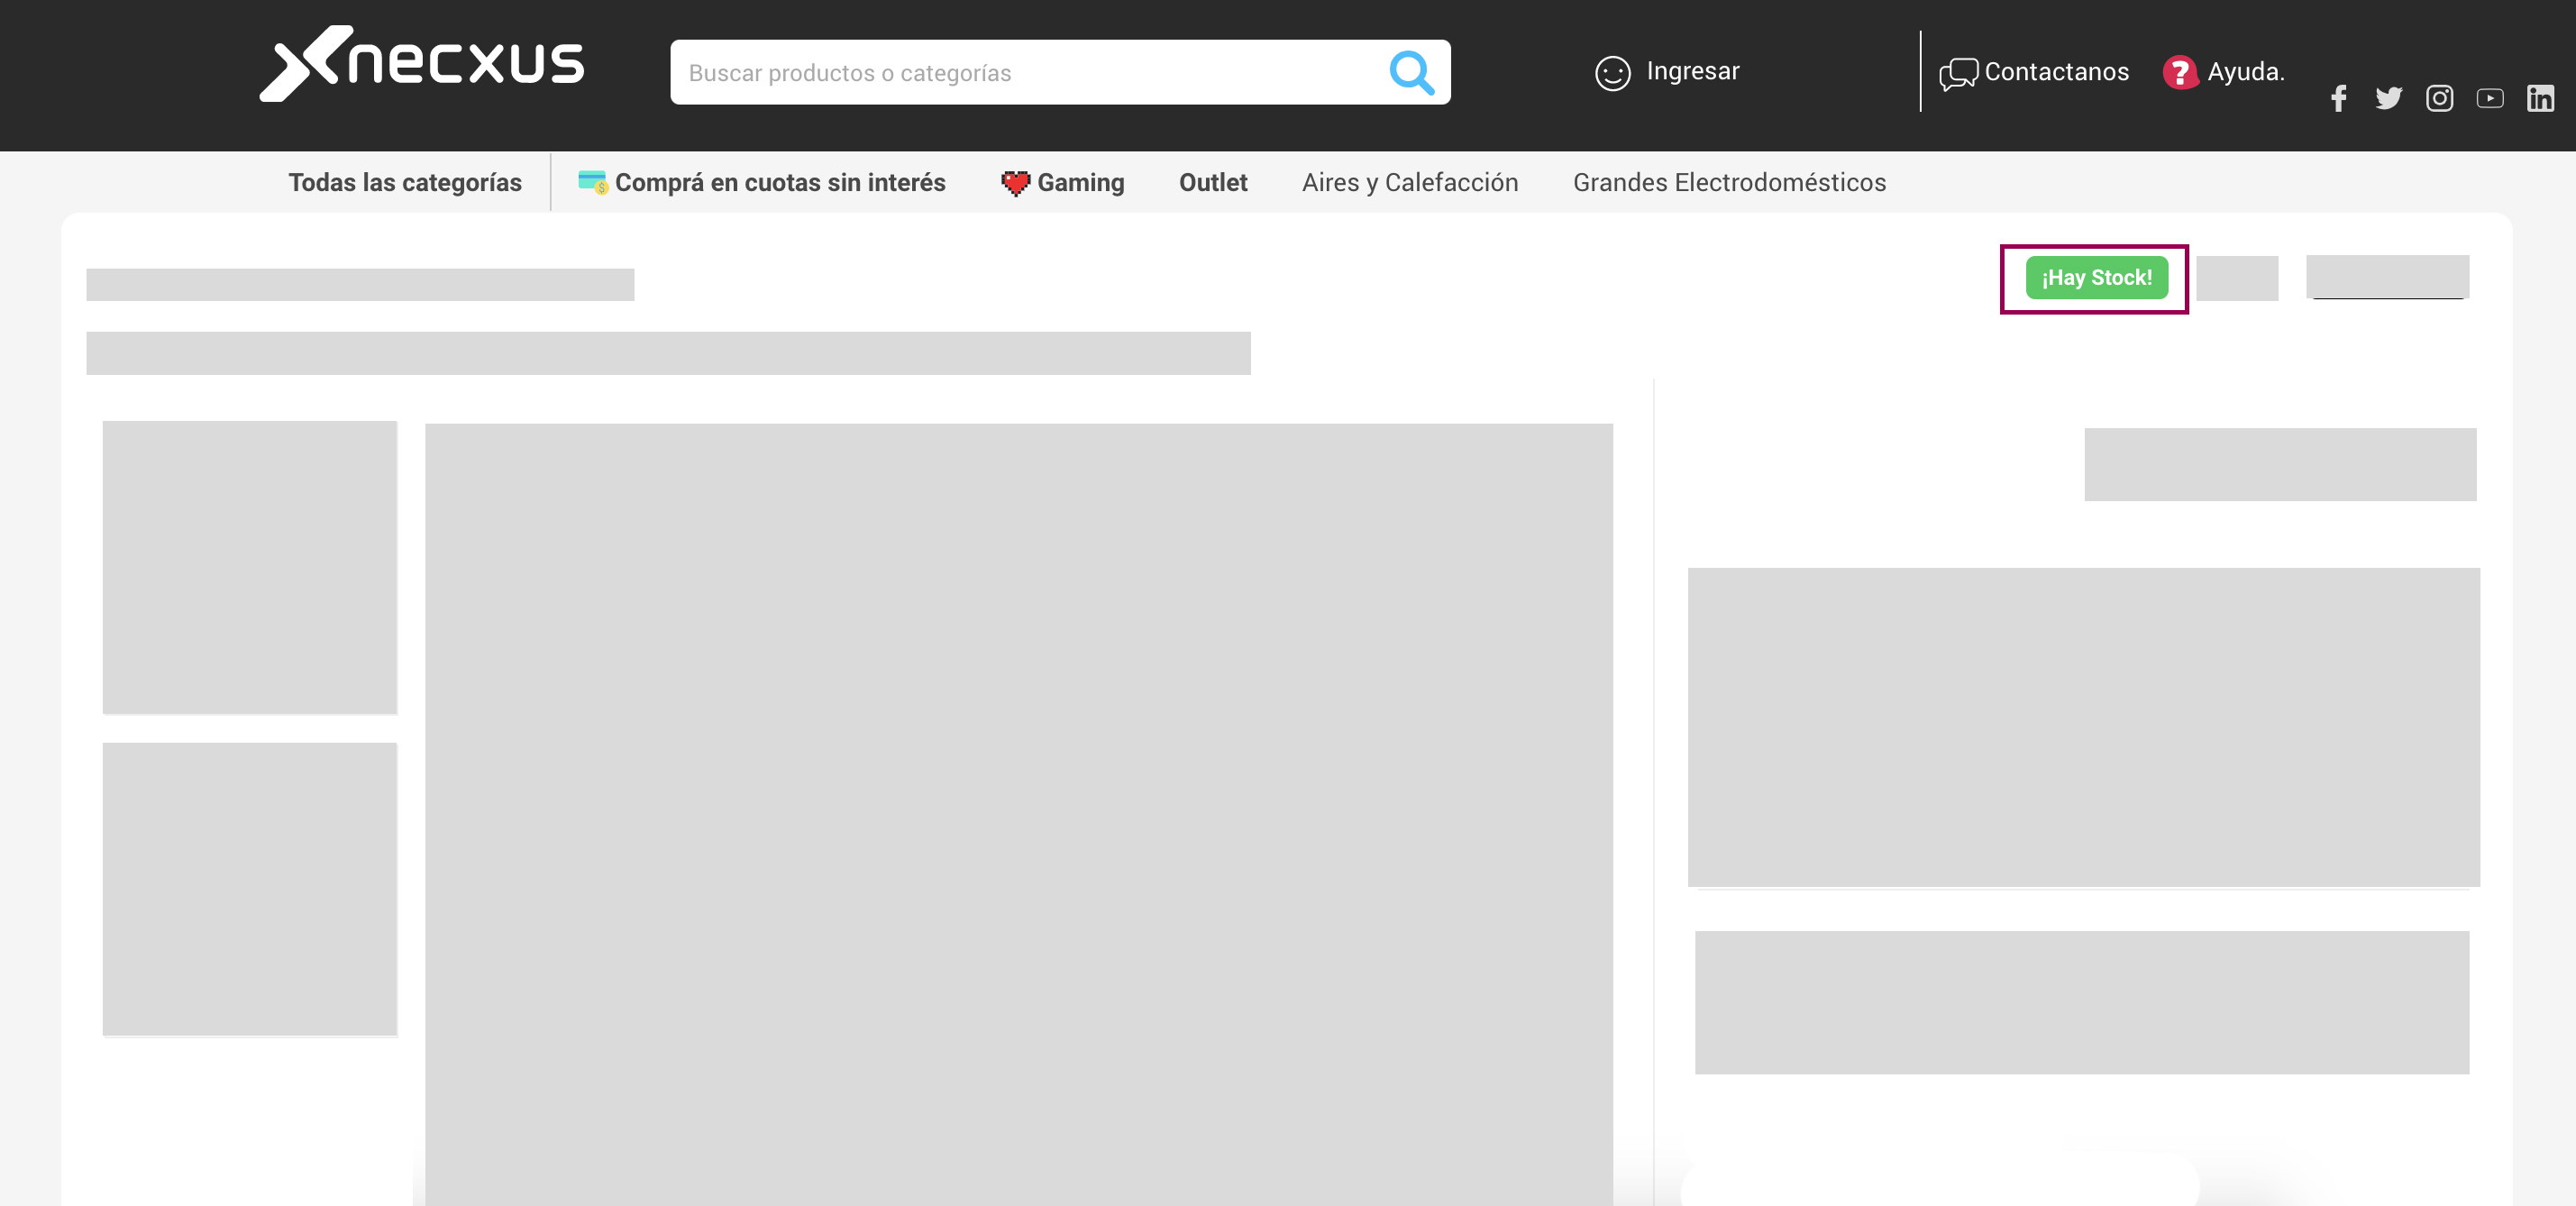The width and height of the screenshot is (2576, 1206).
Task: Open the Facebook page icon
Action: [2338, 98]
